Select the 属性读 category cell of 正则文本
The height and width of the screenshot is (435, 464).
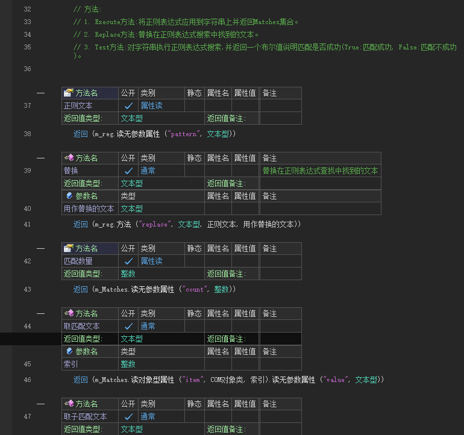point(151,106)
